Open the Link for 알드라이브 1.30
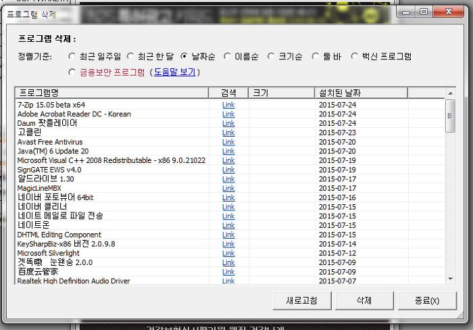The width and height of the screenshot is (473, 330). (x=228, y=179)
